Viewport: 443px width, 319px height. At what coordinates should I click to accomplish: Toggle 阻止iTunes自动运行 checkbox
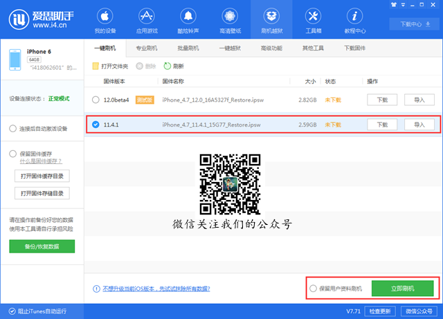point(12,311)
